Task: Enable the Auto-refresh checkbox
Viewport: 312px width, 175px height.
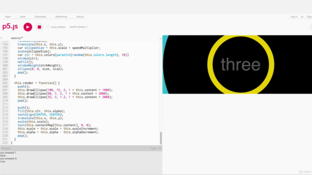Action: tap(48, 27)
